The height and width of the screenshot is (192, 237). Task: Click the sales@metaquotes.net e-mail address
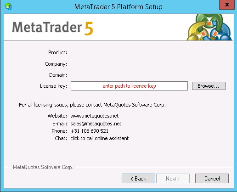[96, 124]
